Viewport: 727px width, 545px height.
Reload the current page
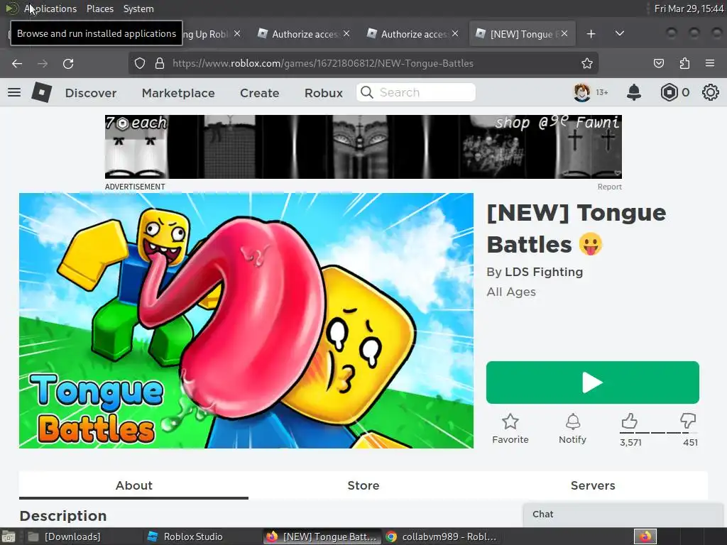[68, 63]
